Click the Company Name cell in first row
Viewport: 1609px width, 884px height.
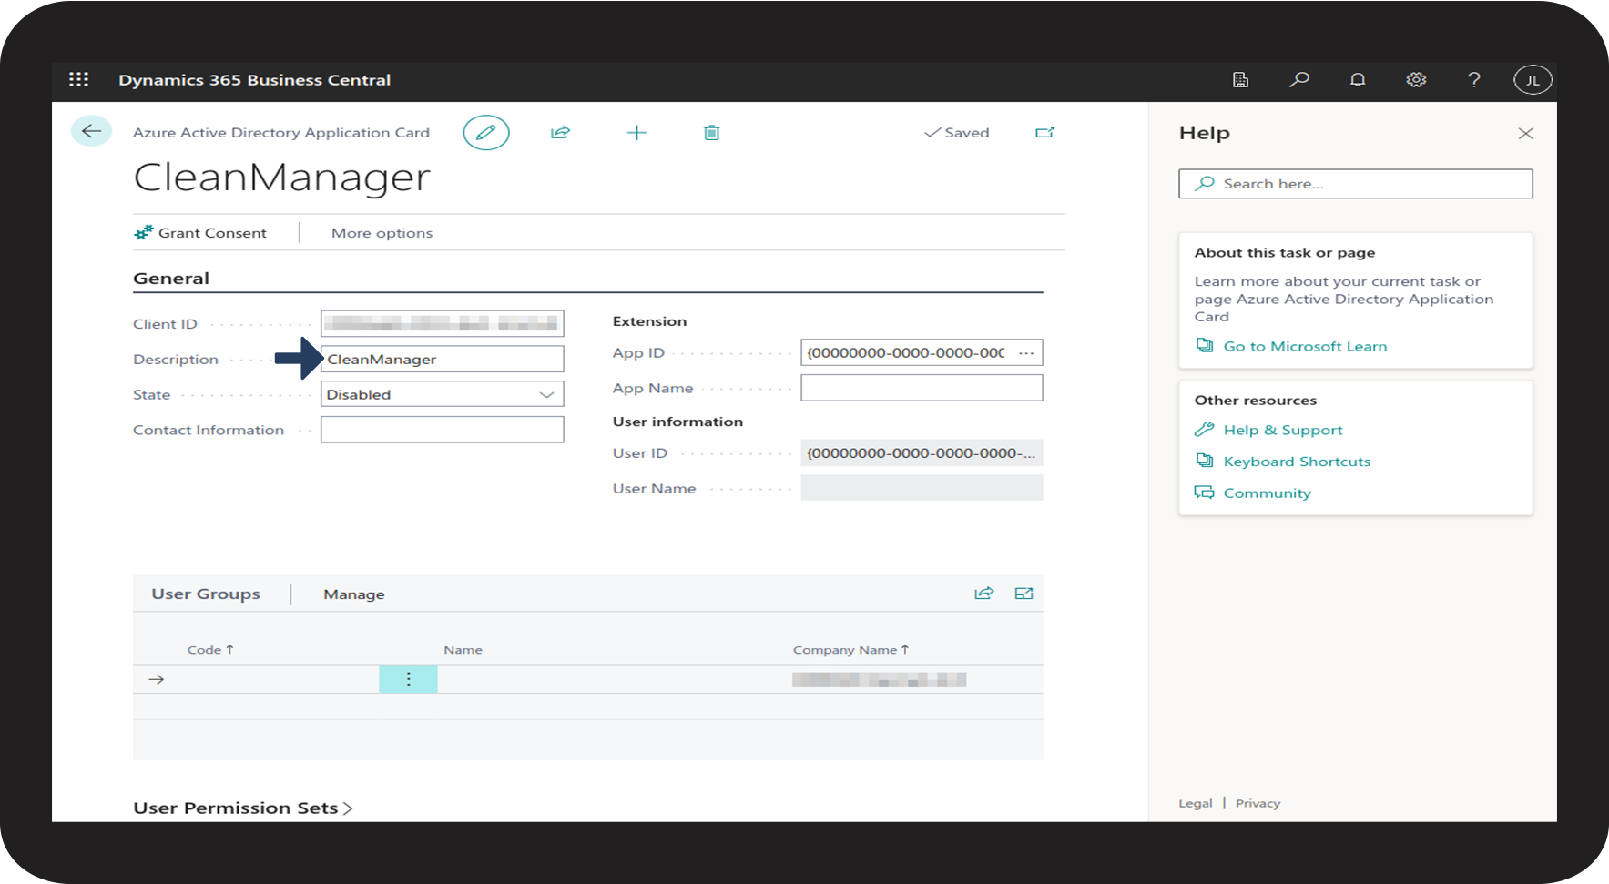click(879, 679)
